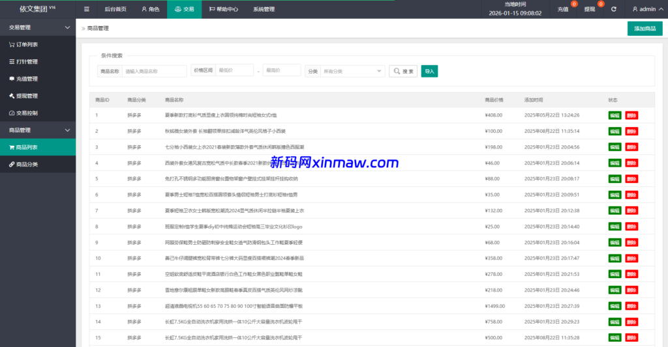This screenshot has height=347, width=668.
Task: Open 交易控制 in sidebar
Action: [38, 113]
